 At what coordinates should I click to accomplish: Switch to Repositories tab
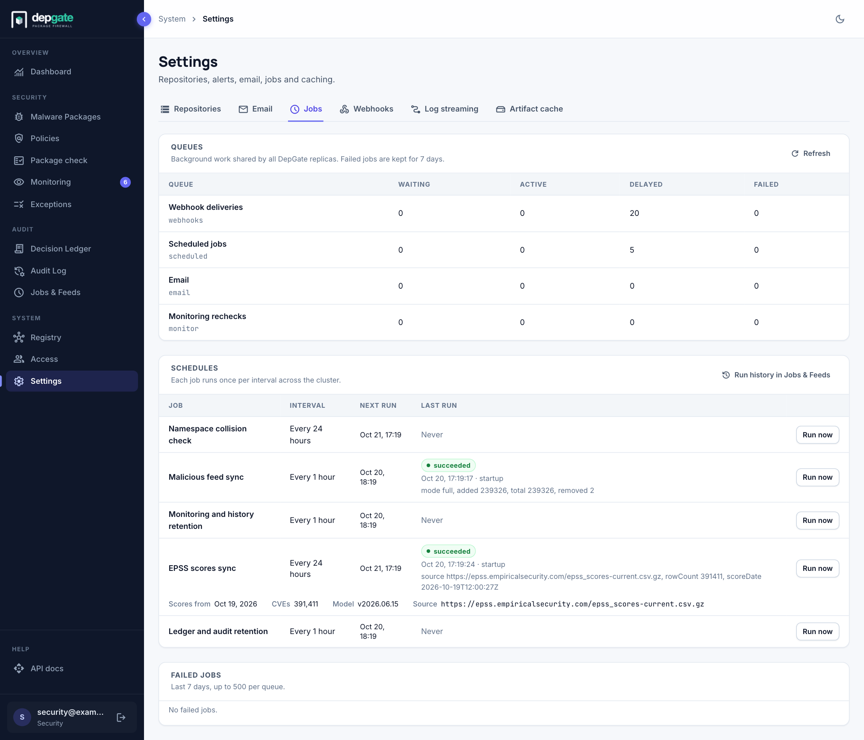pos(190,109)
